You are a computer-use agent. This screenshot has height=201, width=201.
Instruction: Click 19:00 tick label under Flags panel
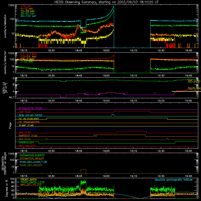pyautogui.click(x=106, y=151)
